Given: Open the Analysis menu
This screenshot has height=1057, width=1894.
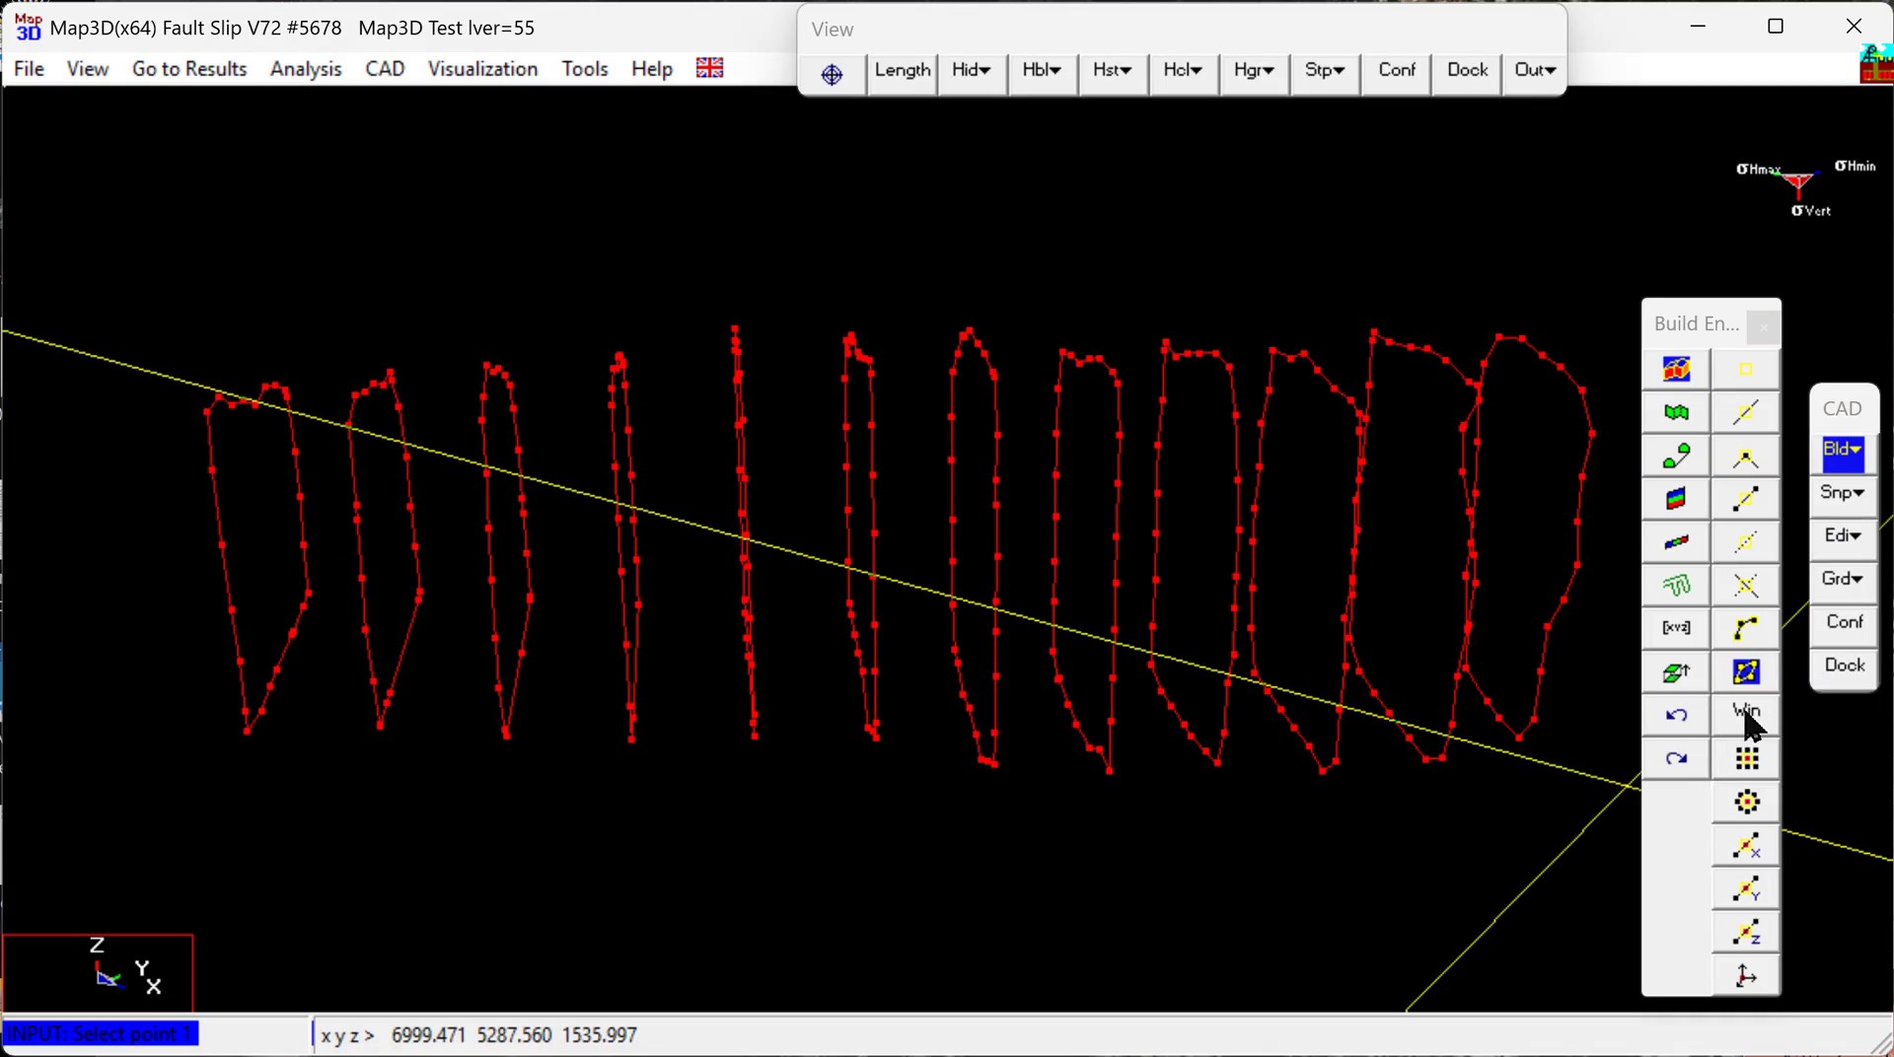Looking at the screenshot, I should coord(306,69).
